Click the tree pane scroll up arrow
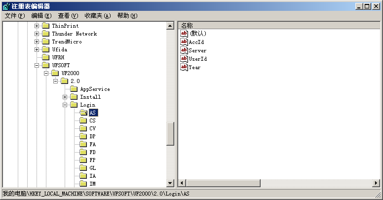Screen dimensions: 383x200 pos(170,26)
